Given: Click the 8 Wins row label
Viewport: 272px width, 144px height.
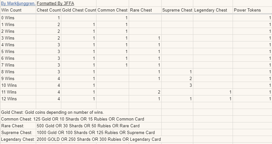Looking at the screenshot, I should click(8, 72).
